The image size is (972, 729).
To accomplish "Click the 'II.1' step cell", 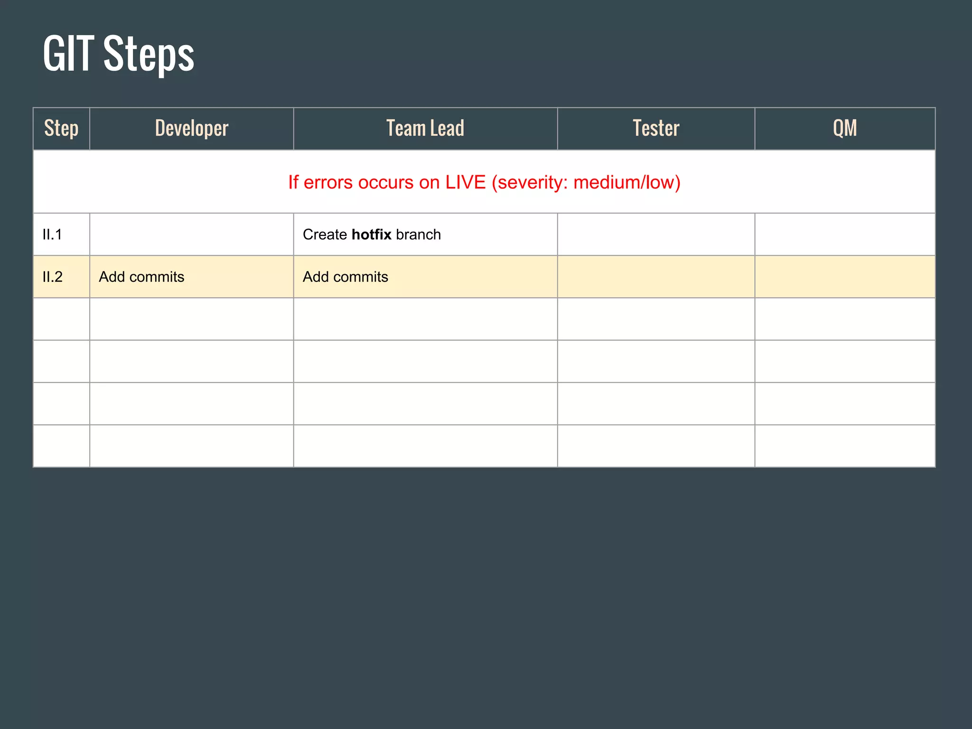I will 61,234.
